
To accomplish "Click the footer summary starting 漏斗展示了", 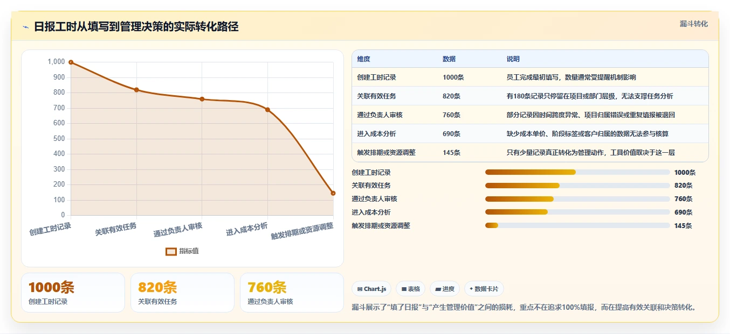I will pos(525,308).
